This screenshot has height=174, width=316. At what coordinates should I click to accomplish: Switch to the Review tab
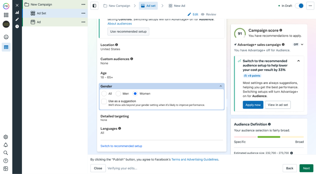pos(209,14)
